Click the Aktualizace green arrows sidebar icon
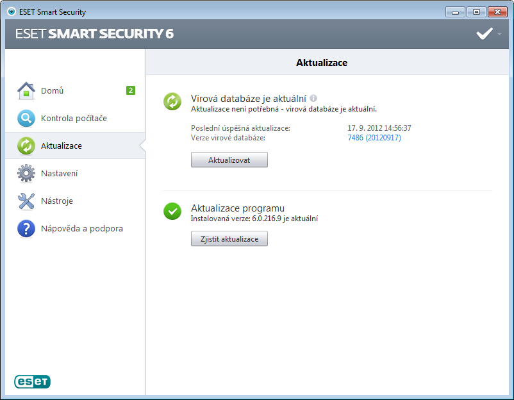The width and height of the screenshot is (514, 400). (26, 146)
